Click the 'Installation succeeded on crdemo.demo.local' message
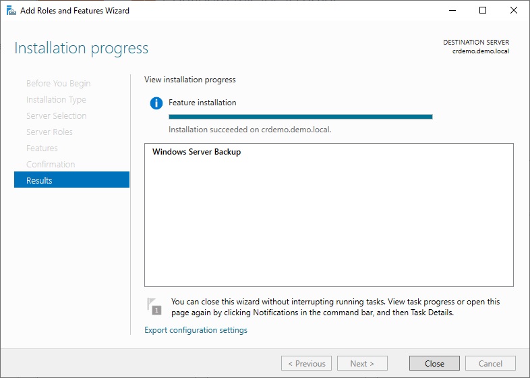530x378 pixels. tap(249, 130)
